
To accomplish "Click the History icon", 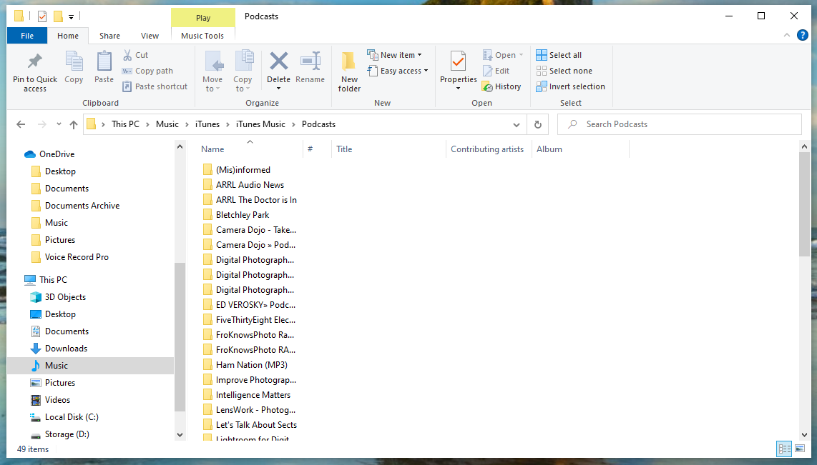I will [x=487, y=86].
